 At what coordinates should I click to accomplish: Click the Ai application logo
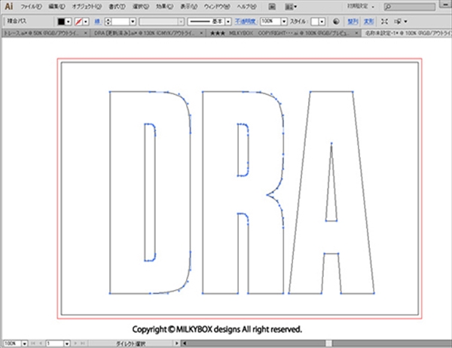(9, 6)
